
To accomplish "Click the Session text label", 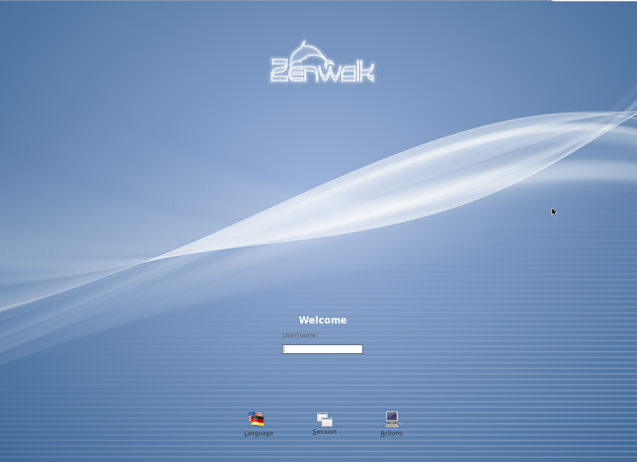I will (x=325, y=432).
